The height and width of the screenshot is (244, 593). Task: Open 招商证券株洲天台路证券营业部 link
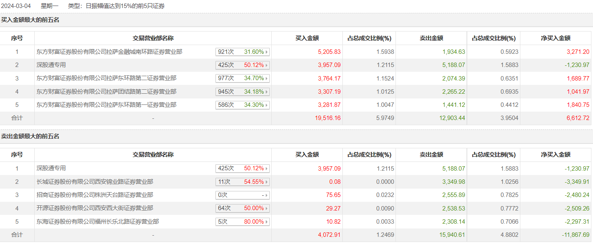(95, 195)
